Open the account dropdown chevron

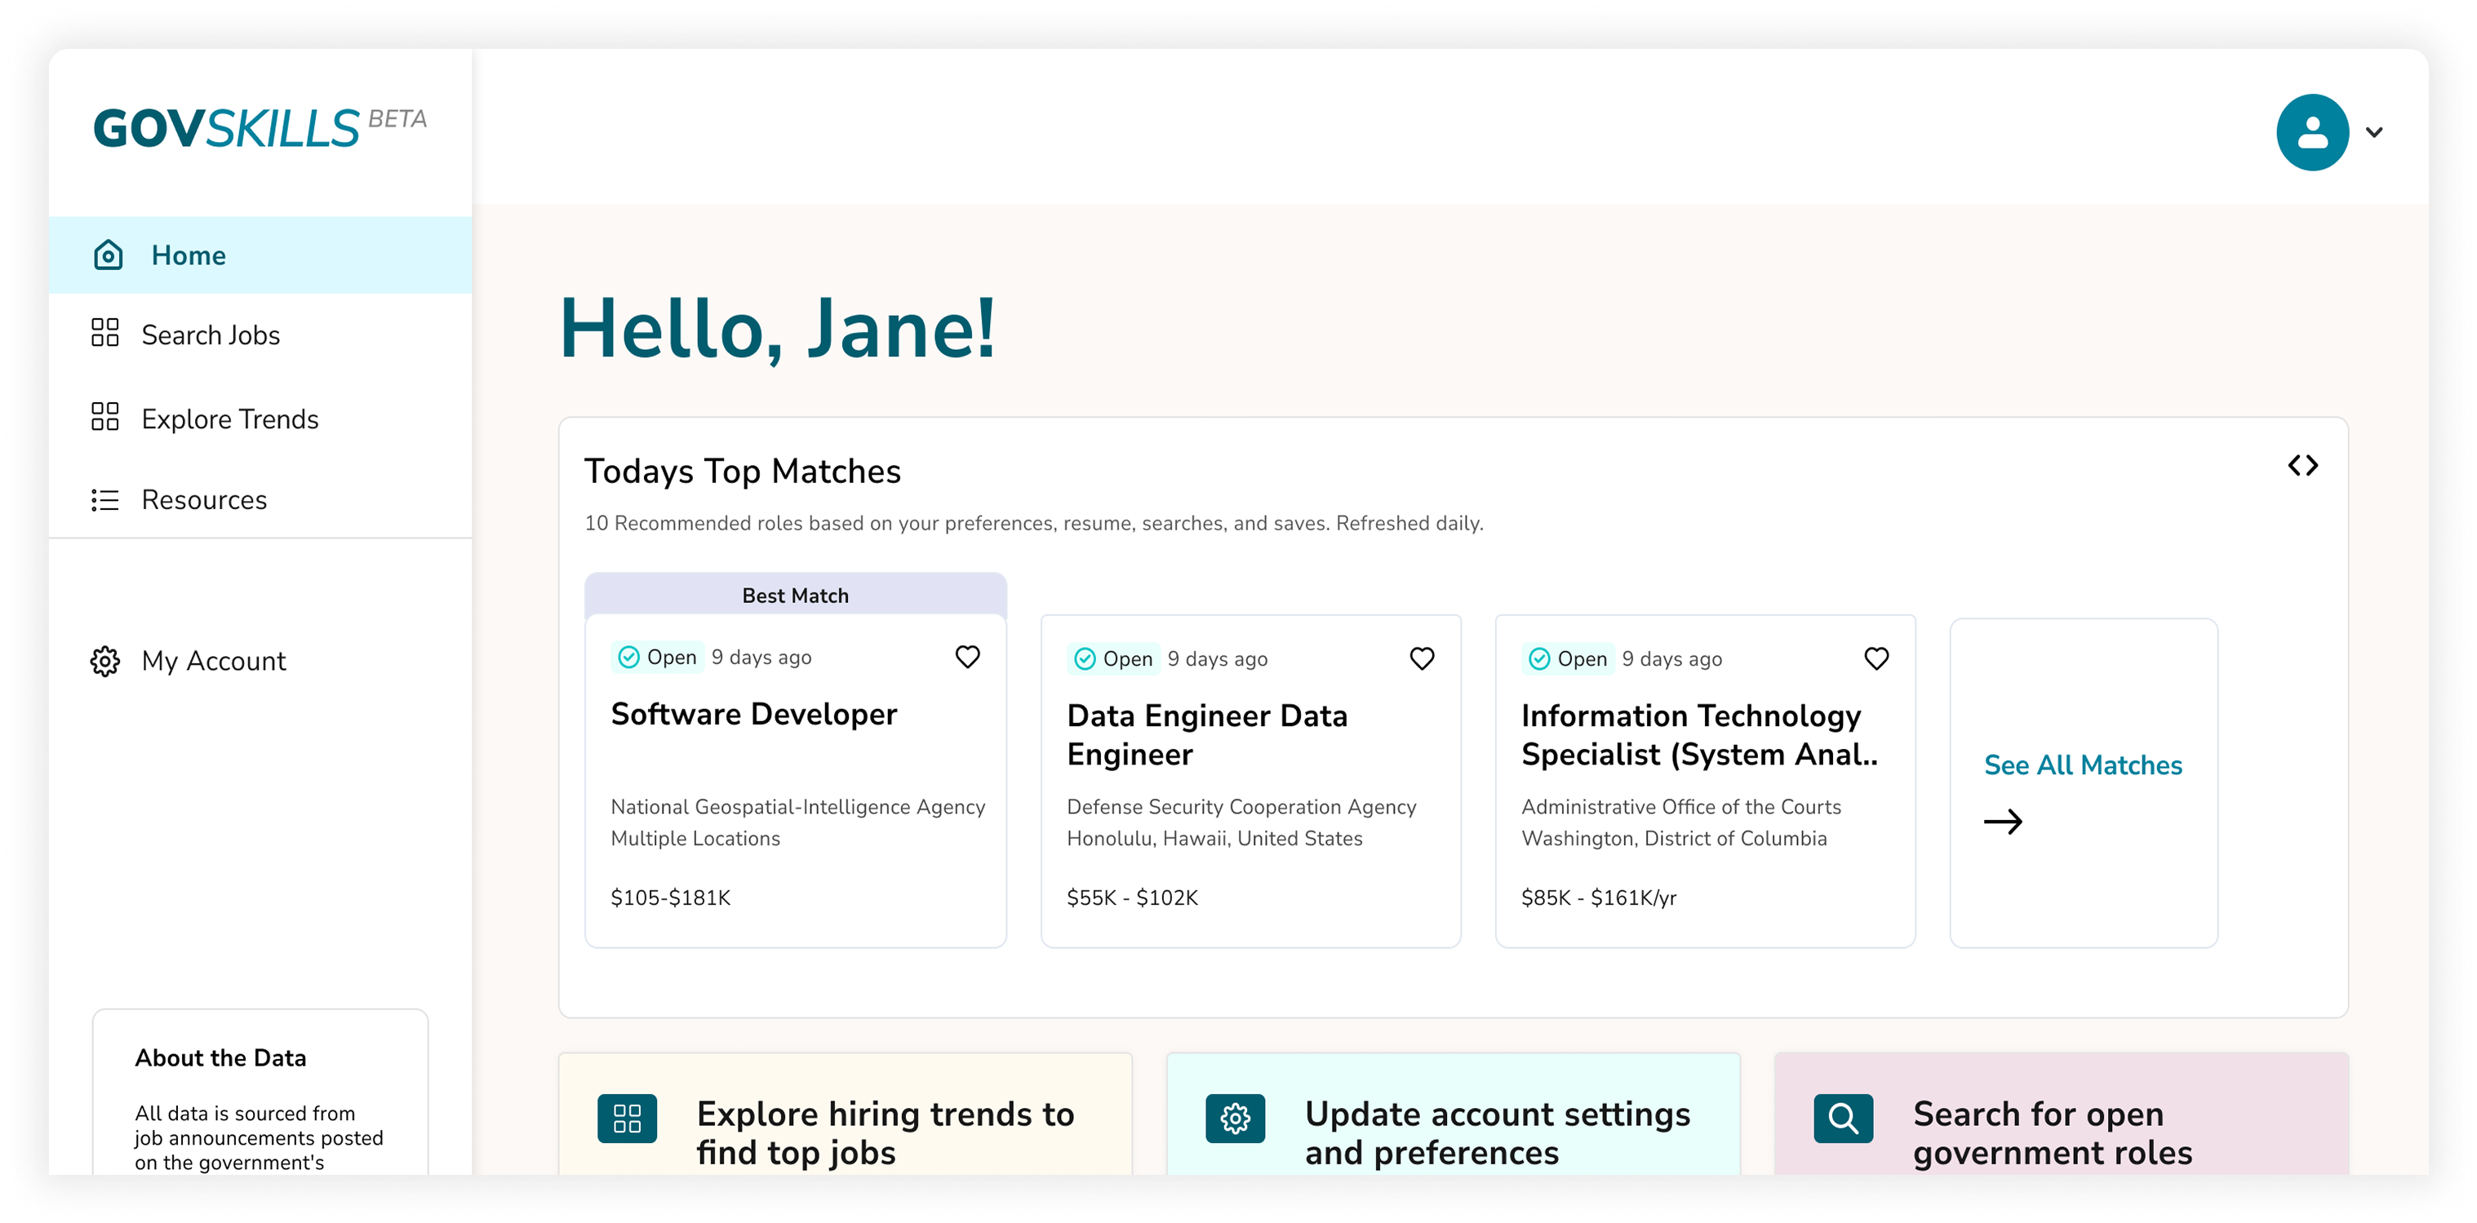coord(2374,133)
